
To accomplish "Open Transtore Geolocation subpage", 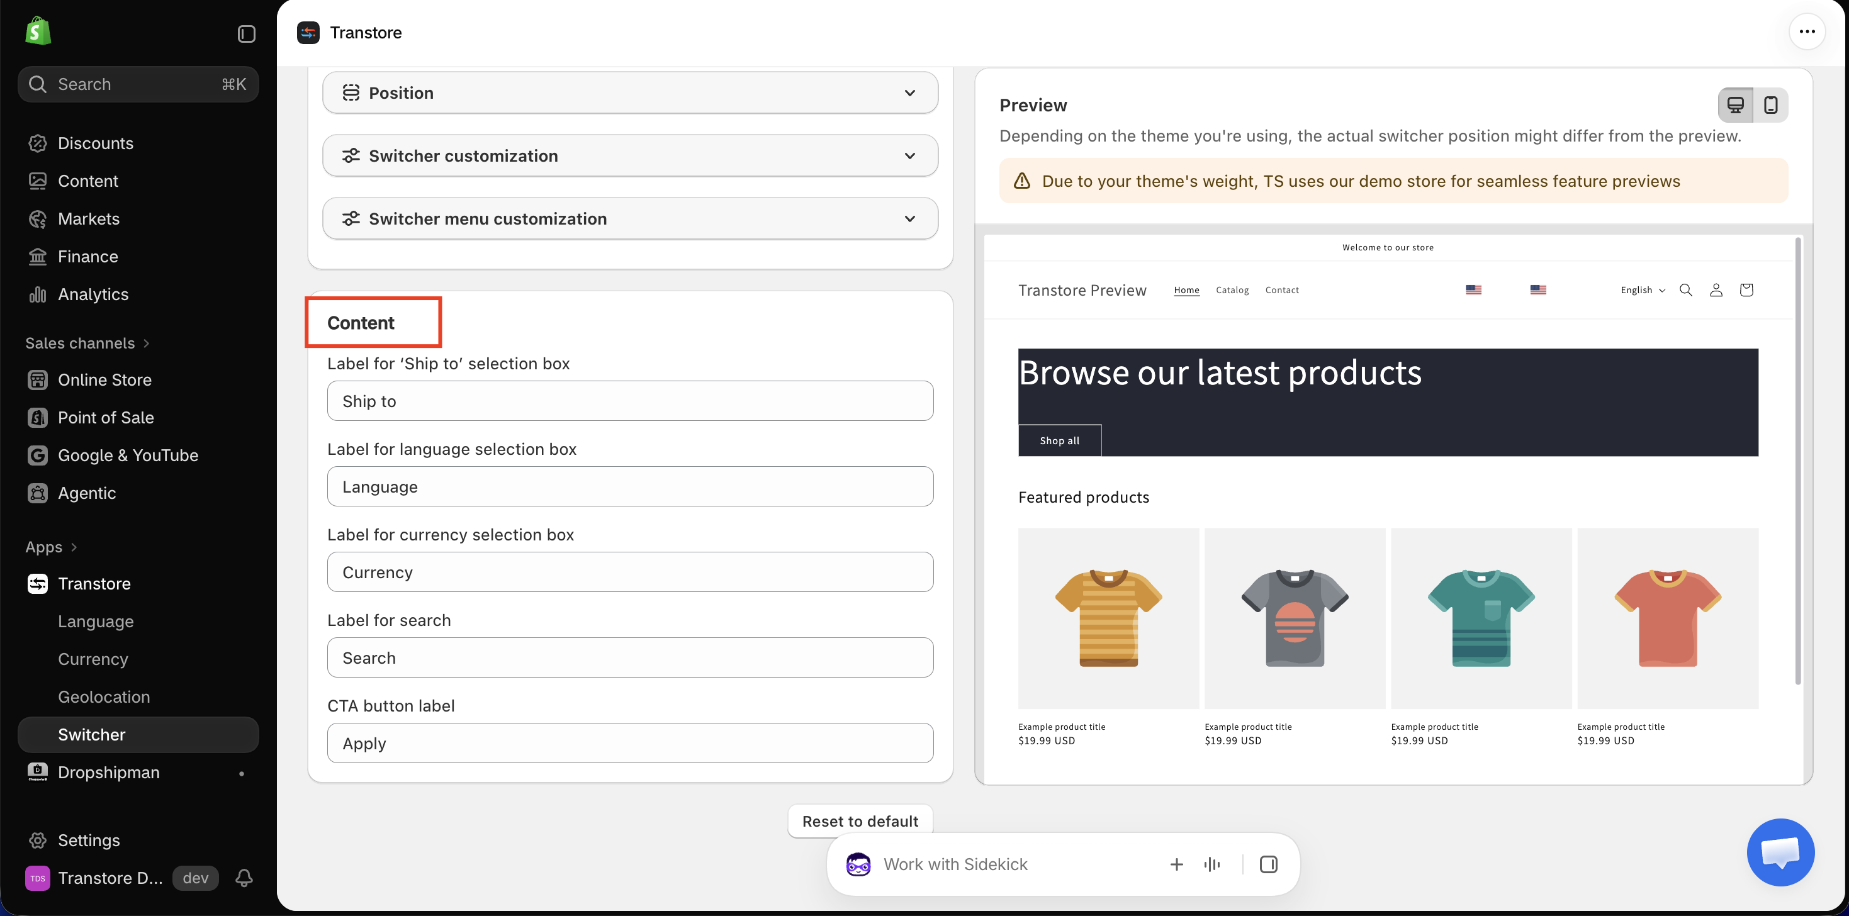I will (x=138, y=696).
